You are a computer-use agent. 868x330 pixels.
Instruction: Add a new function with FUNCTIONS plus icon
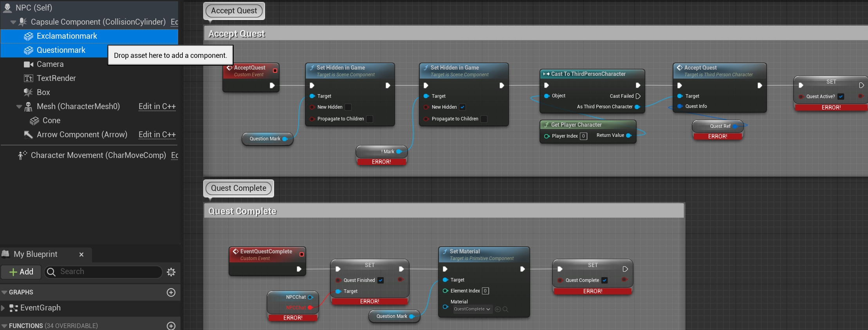click(x=171, y=326)
